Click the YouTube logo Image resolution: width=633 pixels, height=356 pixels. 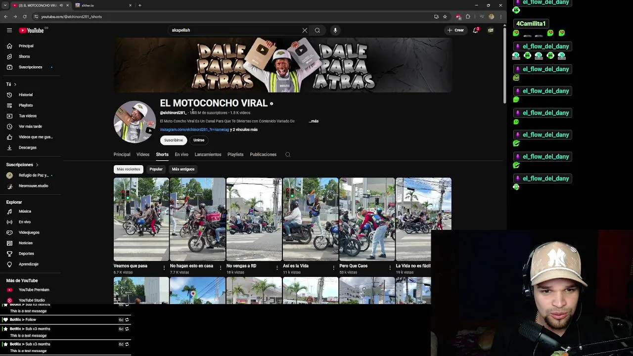pos(31,30)
